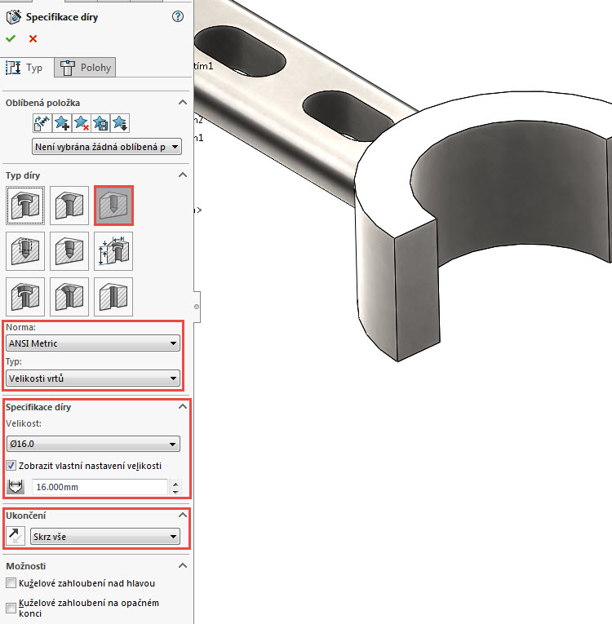
Task: Enable Kuželové zahloubení na opačném konci
Action: pyautogui.click(x=11, y=608)
